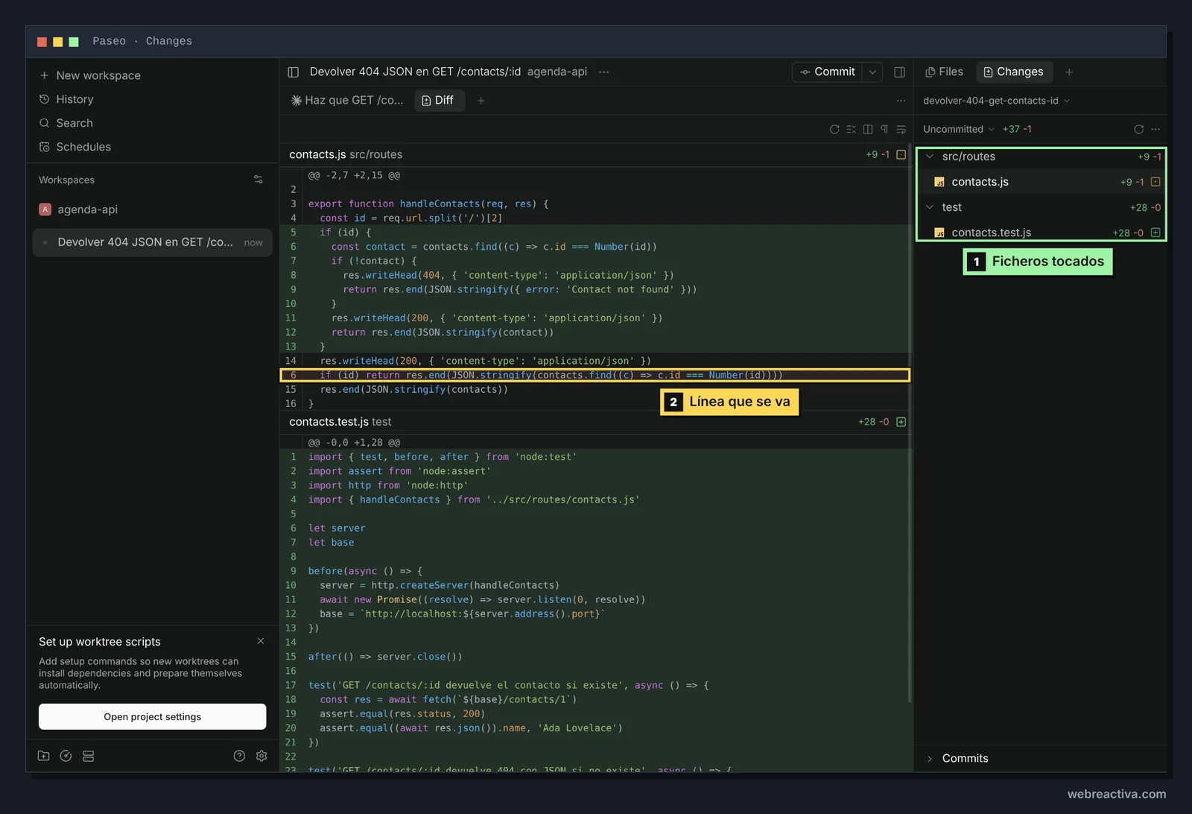This screenshot has height=814, width=1192.
Task: Click the added status icon on contacts.test.js row
Action: point(1155,233)
